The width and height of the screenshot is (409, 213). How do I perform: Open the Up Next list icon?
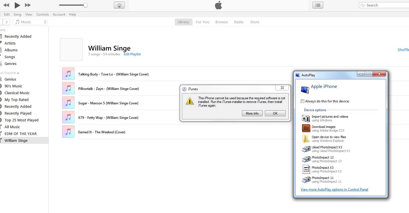[x=318, y=5]
